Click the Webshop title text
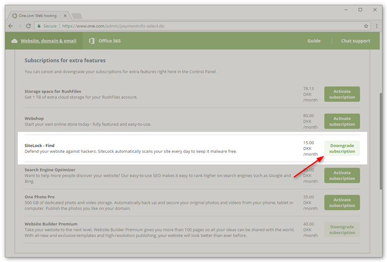This screenshot has height=262, width=387. pyautogui.click(x=34, y=118)
